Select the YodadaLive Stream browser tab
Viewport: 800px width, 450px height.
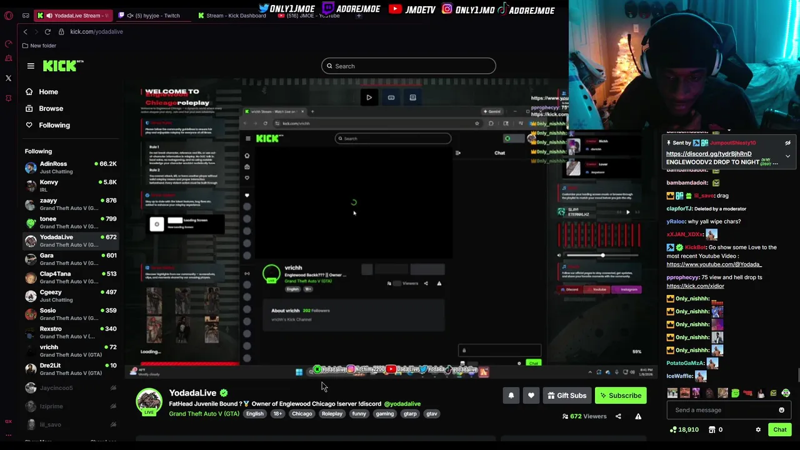coord(74,16)
